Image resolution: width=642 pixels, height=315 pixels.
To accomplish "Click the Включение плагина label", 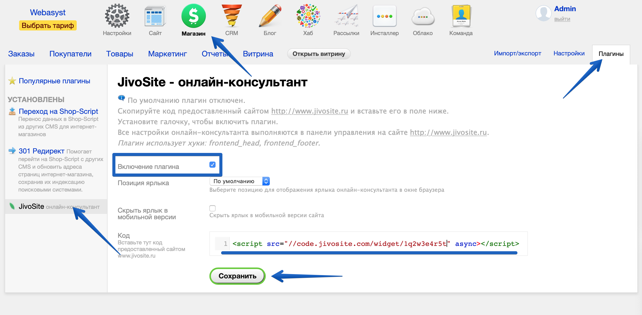I will [148, 167].
